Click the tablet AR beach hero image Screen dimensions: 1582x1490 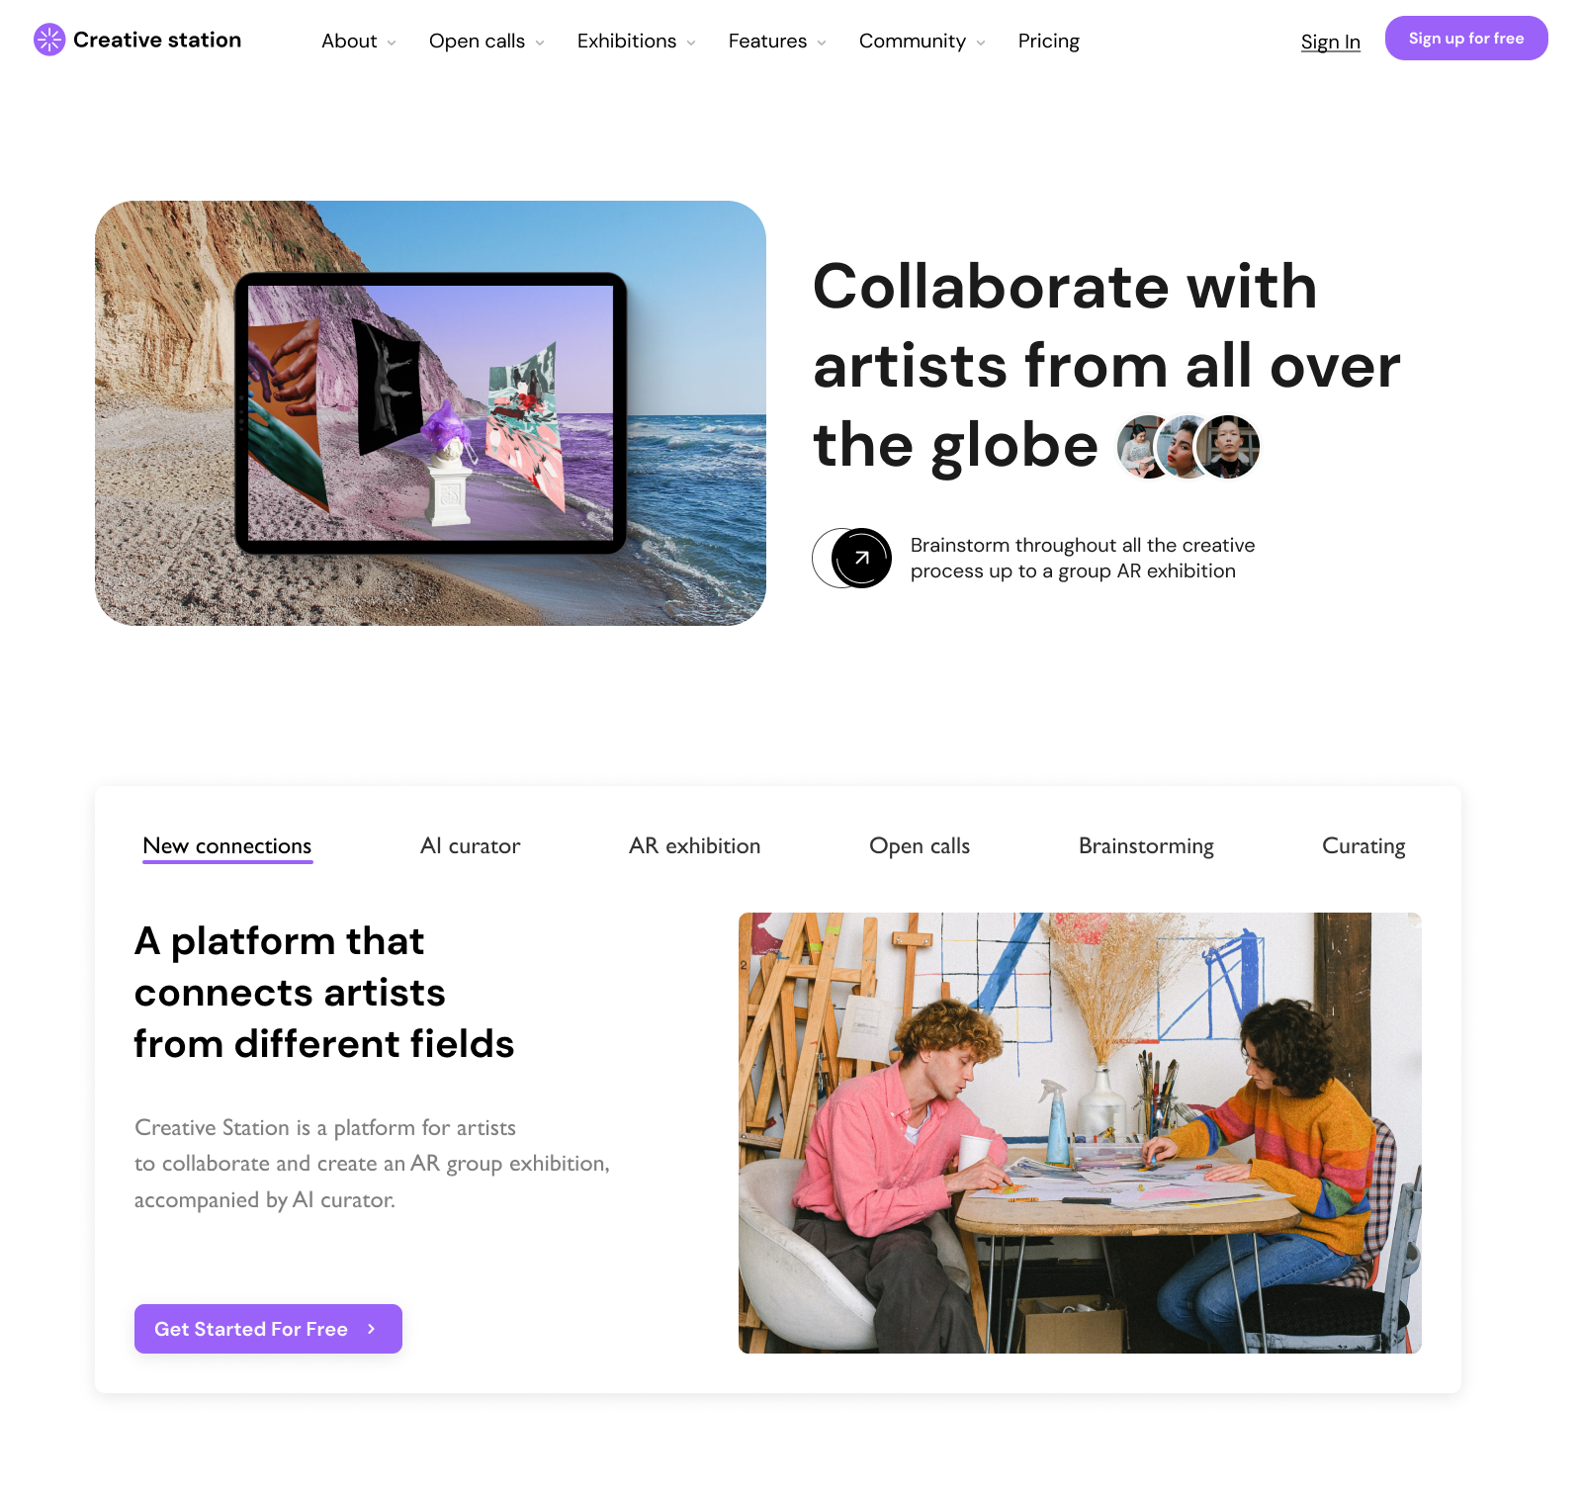point(430,413)
